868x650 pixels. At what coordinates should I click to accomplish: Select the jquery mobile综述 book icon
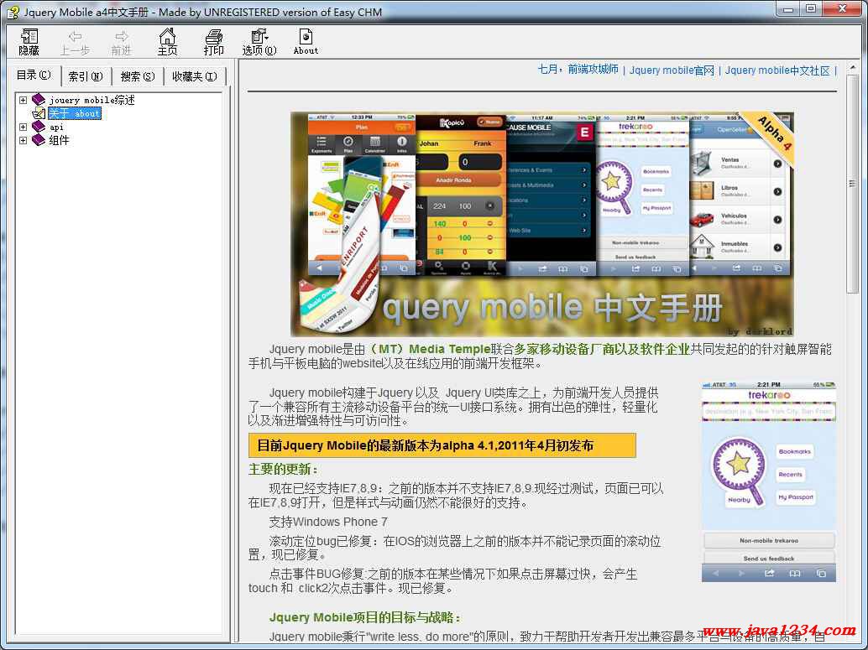pyautogui.click(x=39, y=100)
